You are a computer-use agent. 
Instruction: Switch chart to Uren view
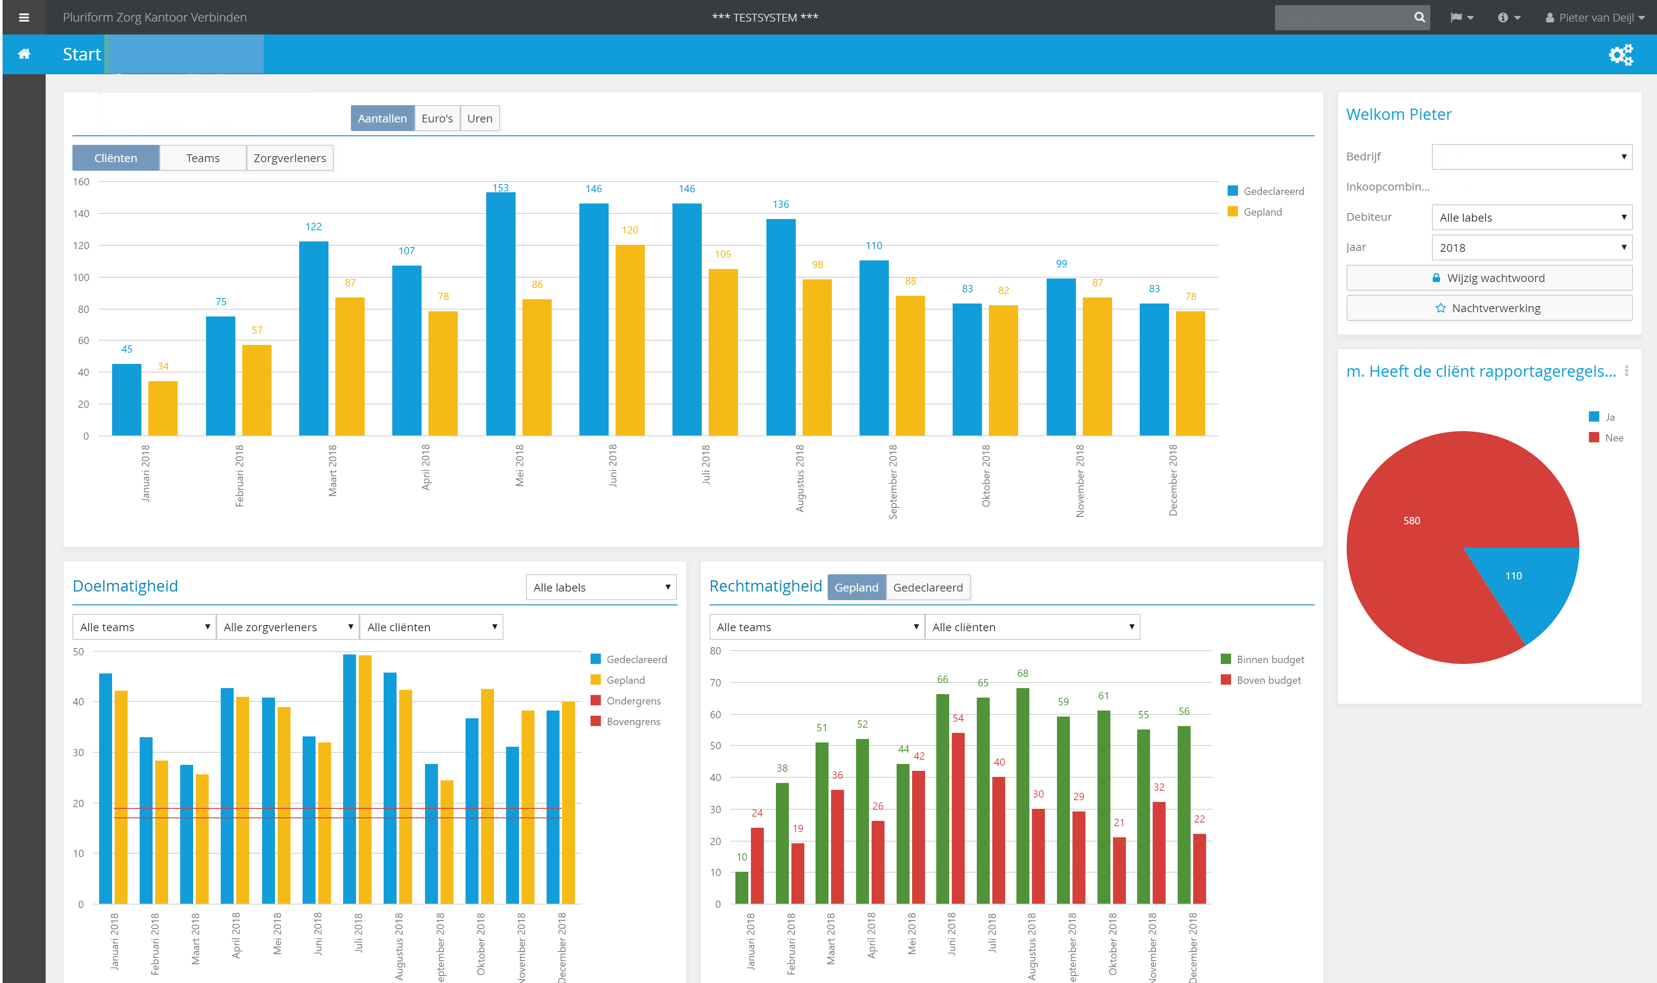tap(479, 119)
